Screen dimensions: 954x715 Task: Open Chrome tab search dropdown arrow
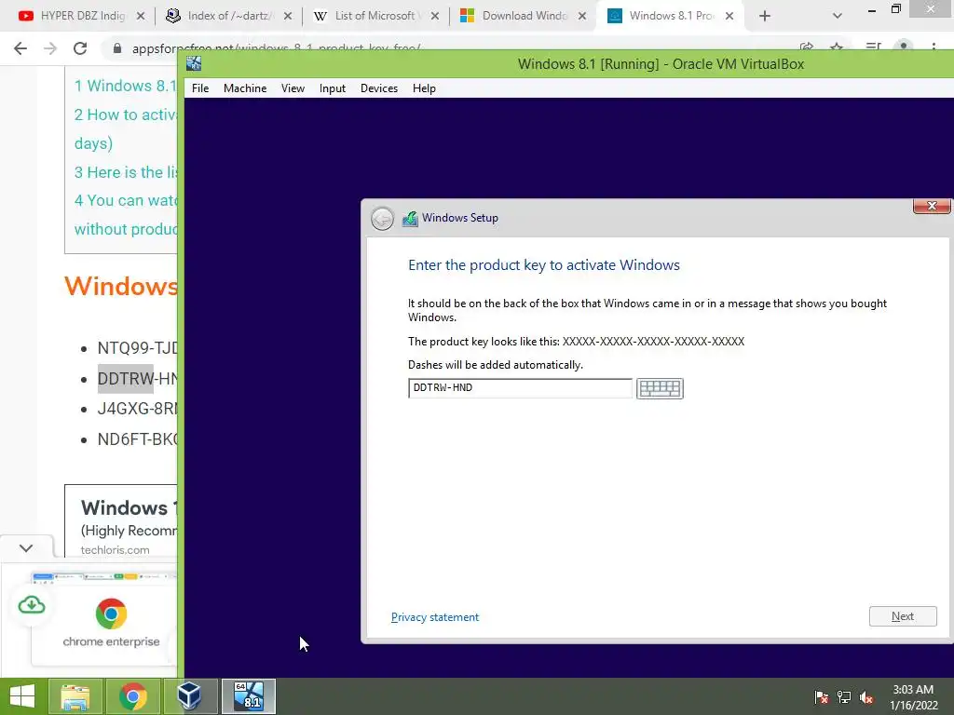(x=838, y=16)
